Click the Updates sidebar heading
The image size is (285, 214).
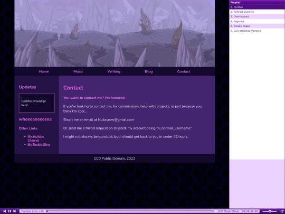(x=27, y=87)
